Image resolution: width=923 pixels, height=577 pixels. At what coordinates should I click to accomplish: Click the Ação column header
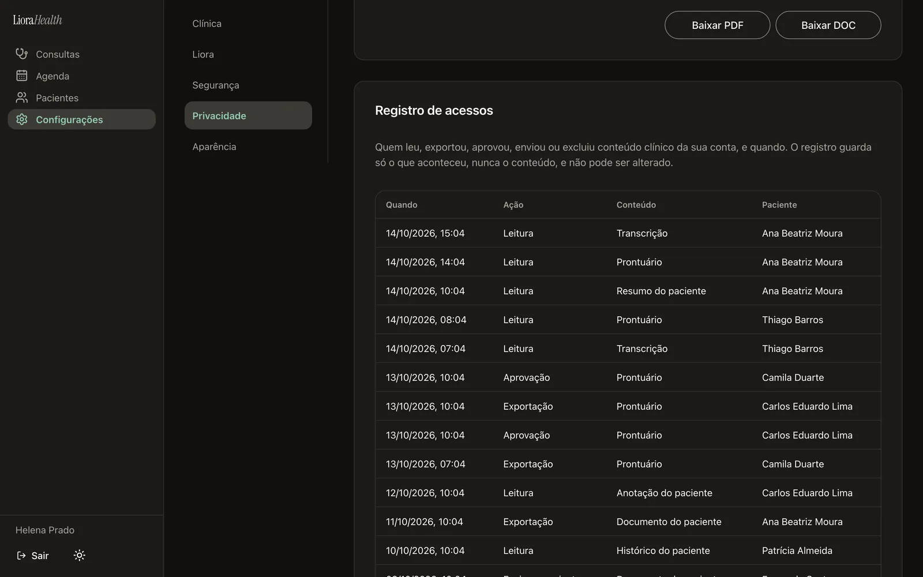513,205
